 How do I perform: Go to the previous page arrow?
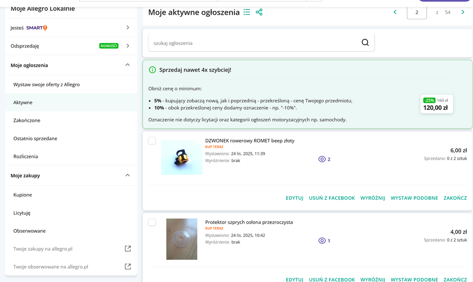coord(395,12)
